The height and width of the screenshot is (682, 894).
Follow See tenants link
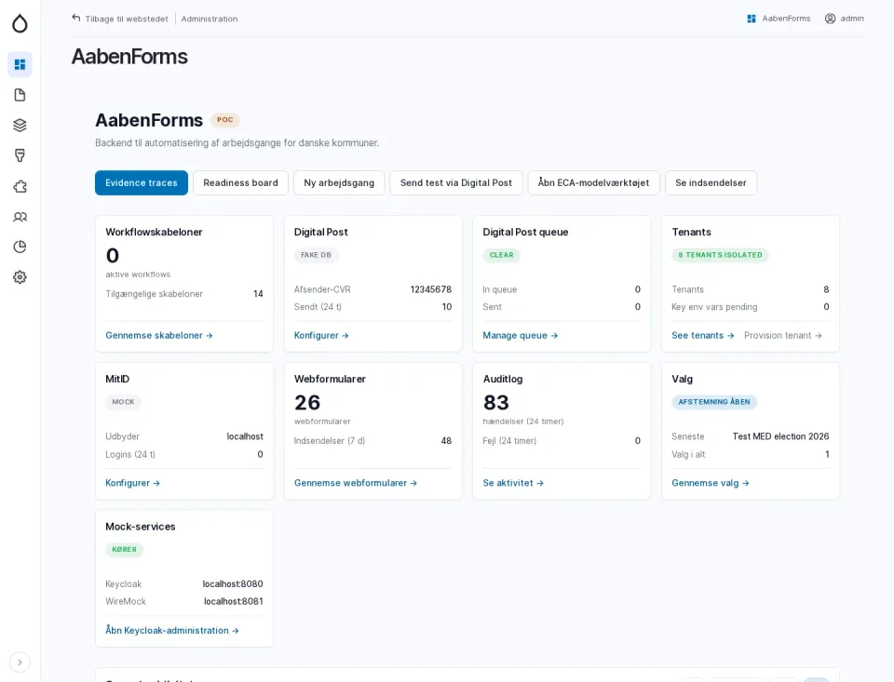pos(702,336)
